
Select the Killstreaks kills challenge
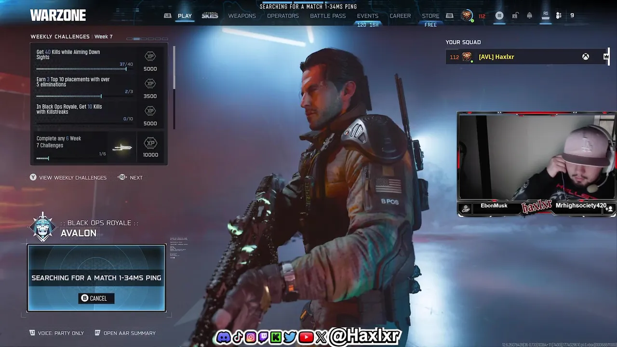(99, 114)
